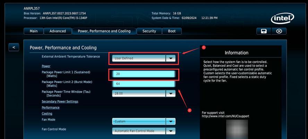Click External Ambient Temperature Tolerance label
The width and height of the screenshot is (308, 139).
click(71, 57)
